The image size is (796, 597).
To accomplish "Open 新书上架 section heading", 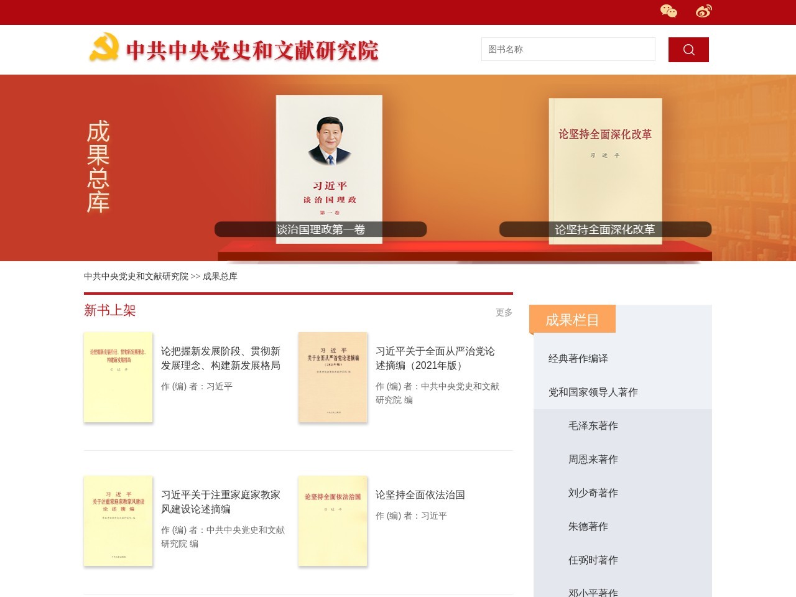I will [x=110, y=310].
